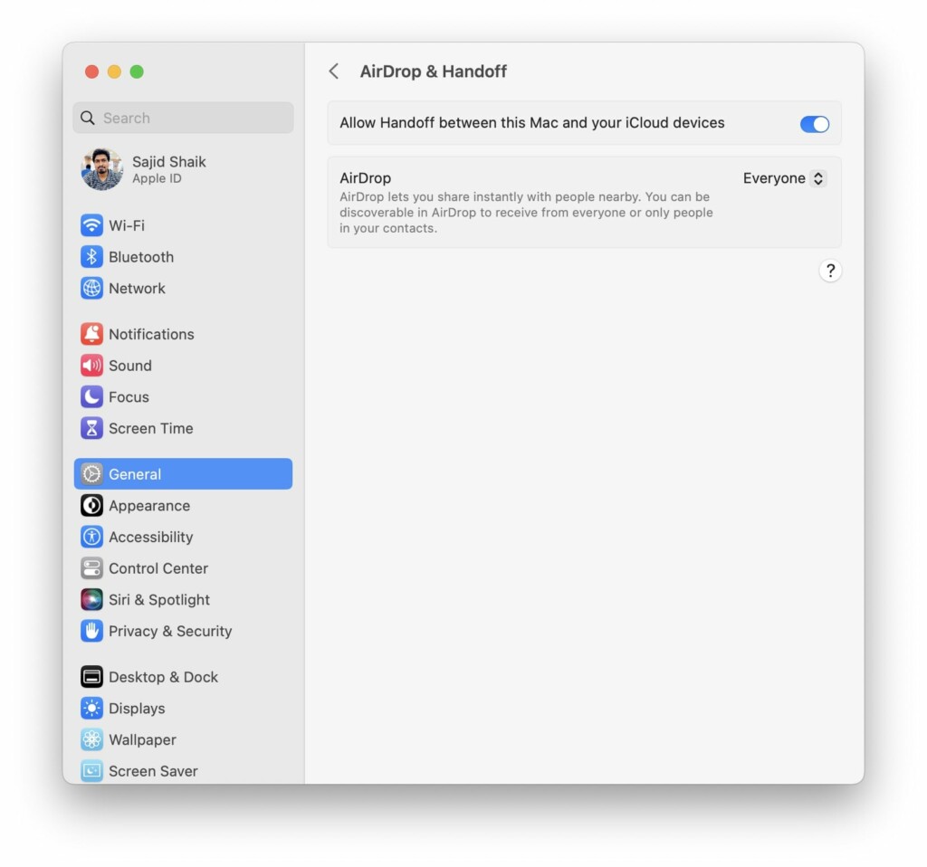927x867 pixels.
Task: Go back with the chevron arrow
Action: click(x=334, y=71)
